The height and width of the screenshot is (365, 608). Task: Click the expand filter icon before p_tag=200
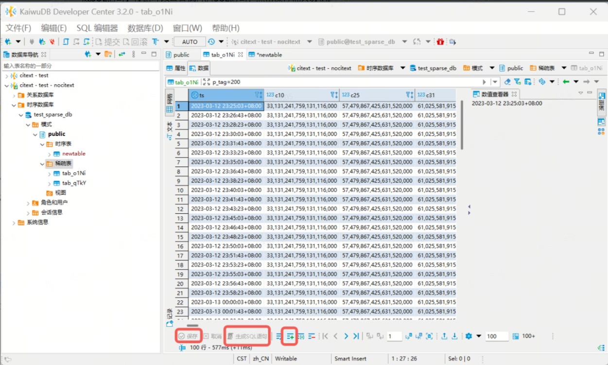pyautogui.click(x=207, y=82)
